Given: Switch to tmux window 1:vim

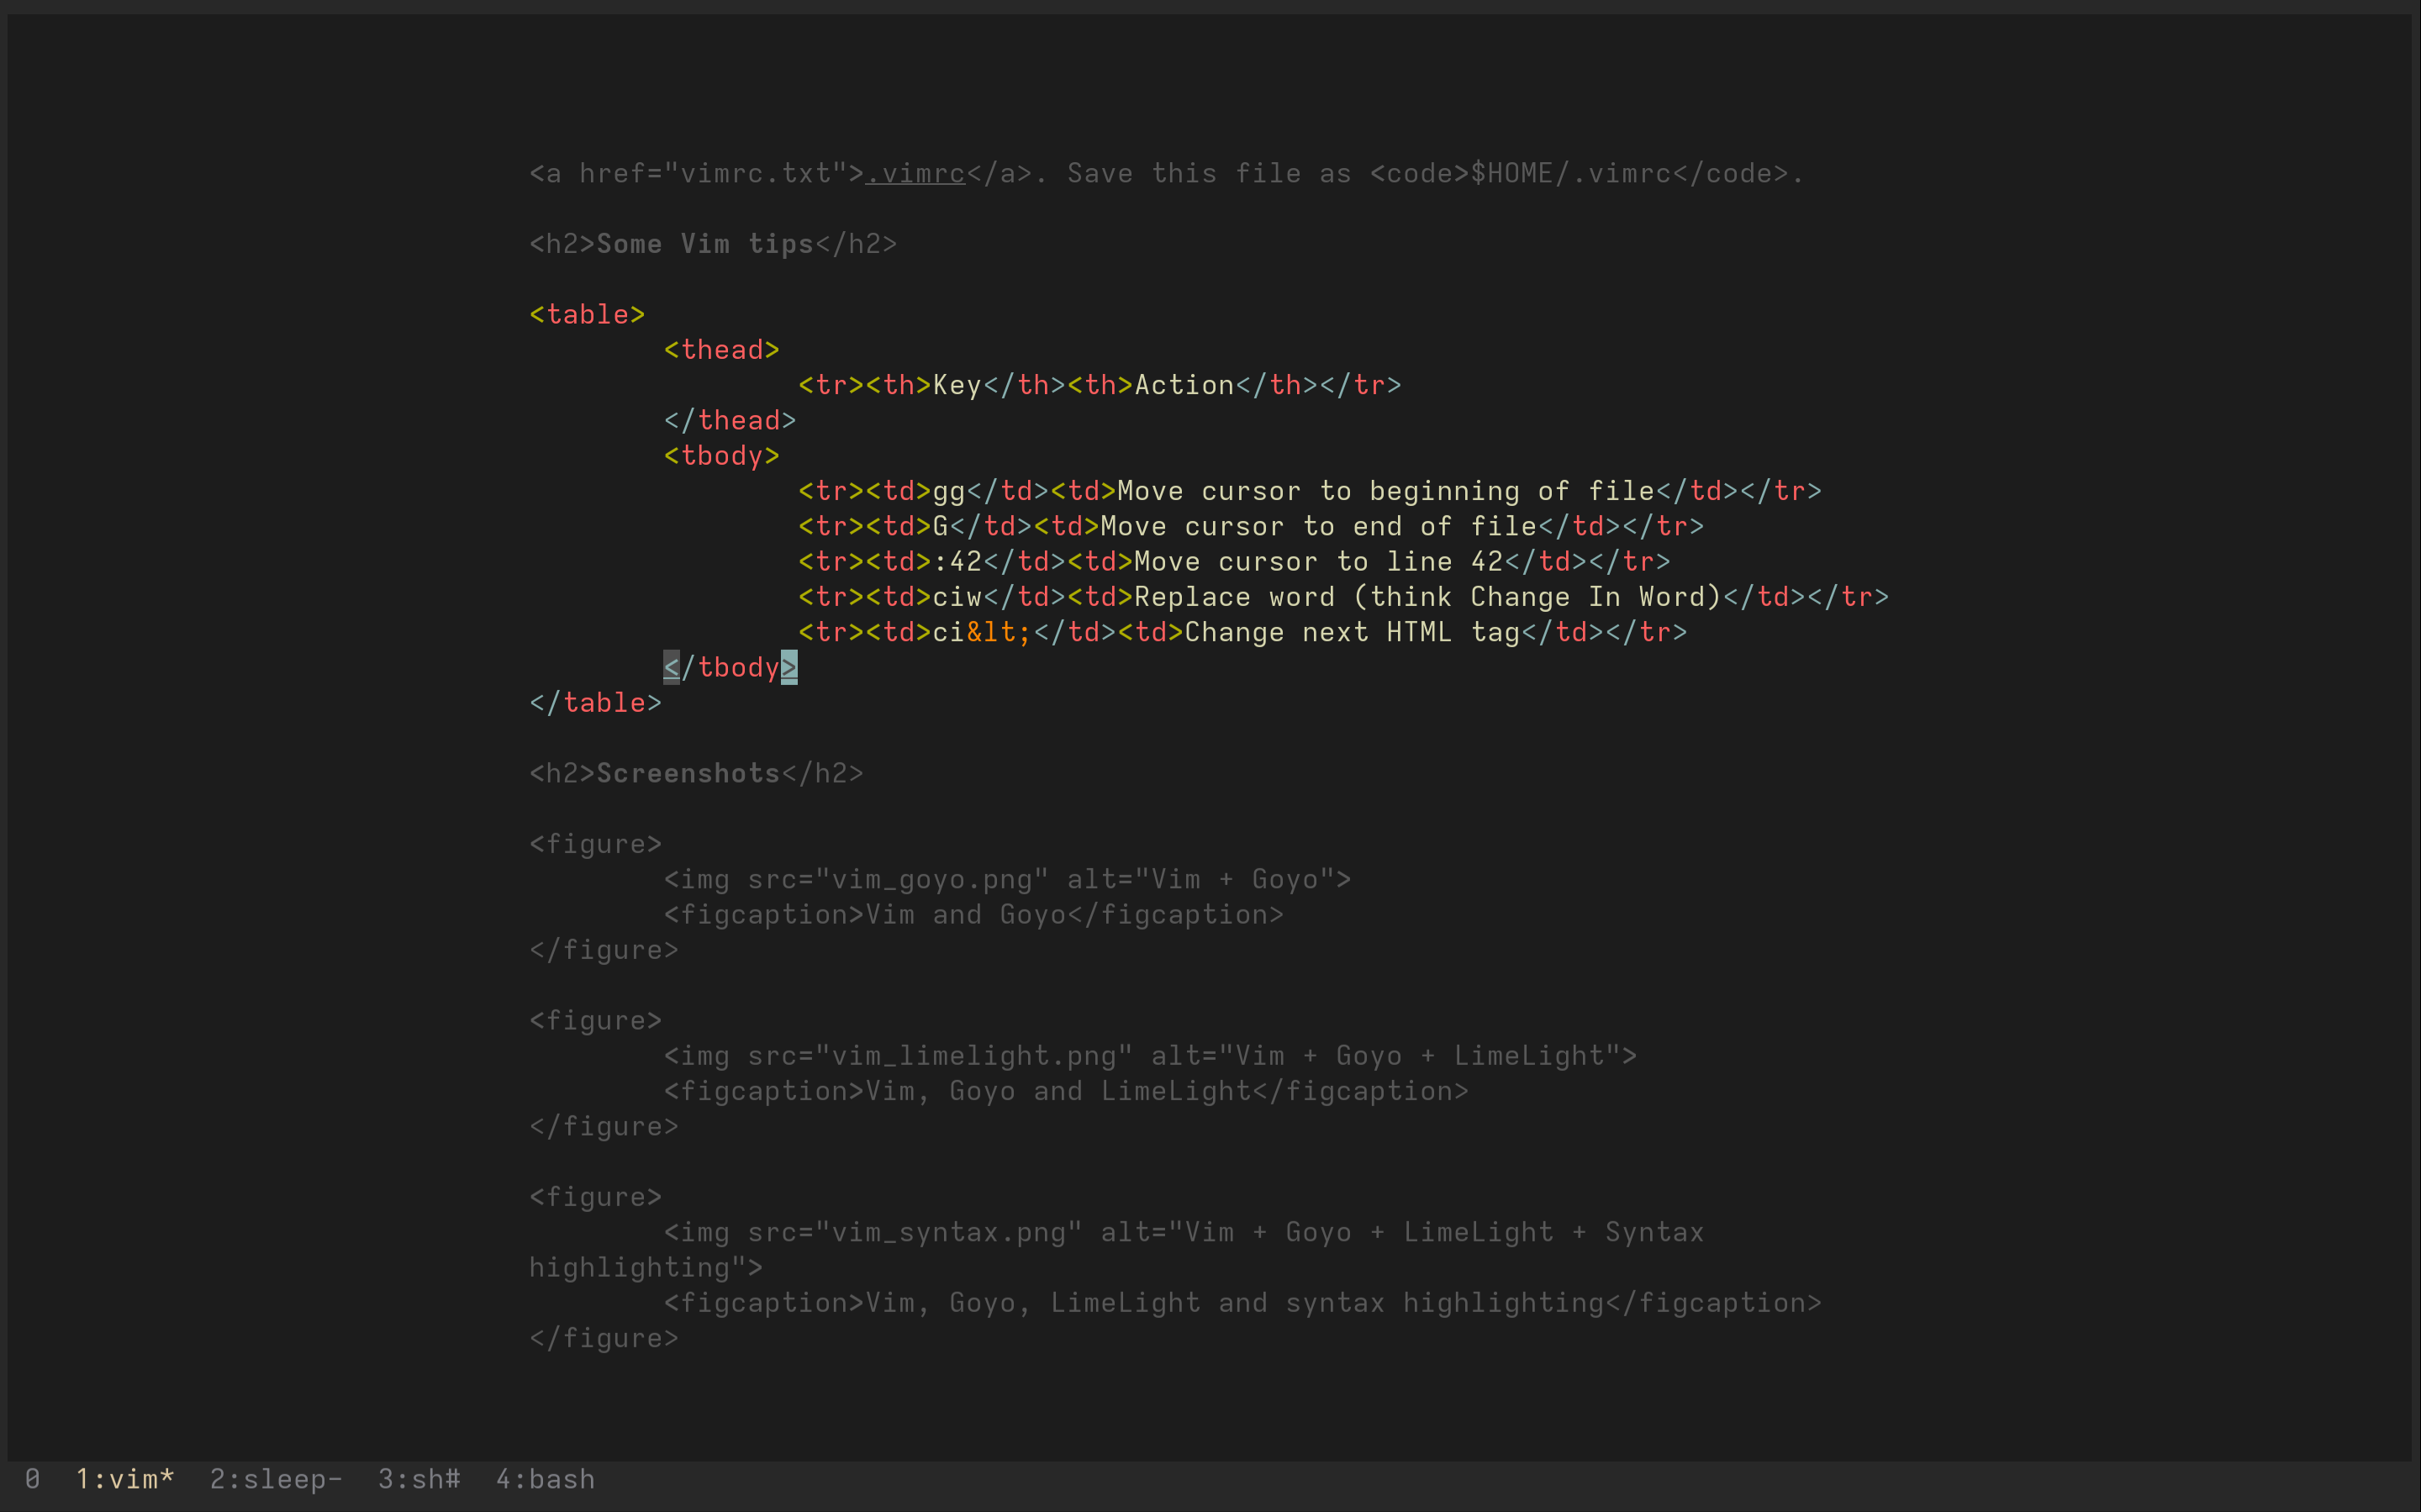Looking at the screenshot, I should coord(125,1479).
